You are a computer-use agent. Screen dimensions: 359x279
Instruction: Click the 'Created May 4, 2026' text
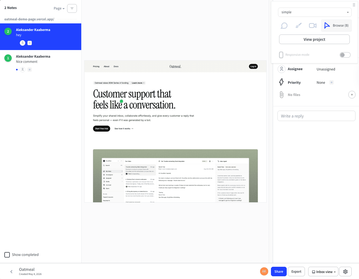[x=30, y=274]
